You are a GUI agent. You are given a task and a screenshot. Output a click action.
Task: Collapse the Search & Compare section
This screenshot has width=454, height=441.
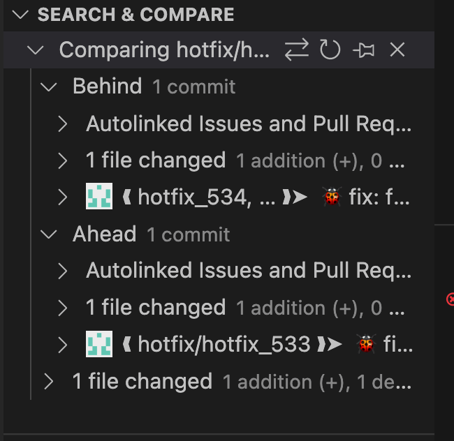tap(21, 15)
